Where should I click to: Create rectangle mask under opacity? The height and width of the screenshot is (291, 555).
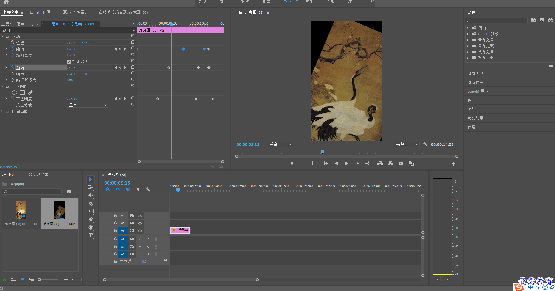22,92
